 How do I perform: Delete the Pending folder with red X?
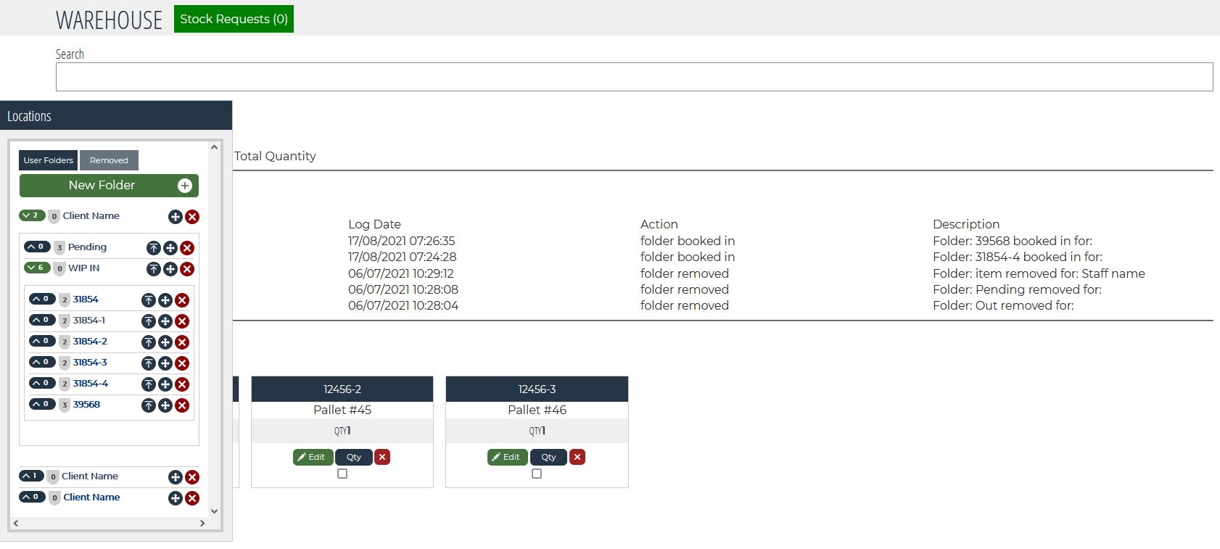(x=187, y=248)
